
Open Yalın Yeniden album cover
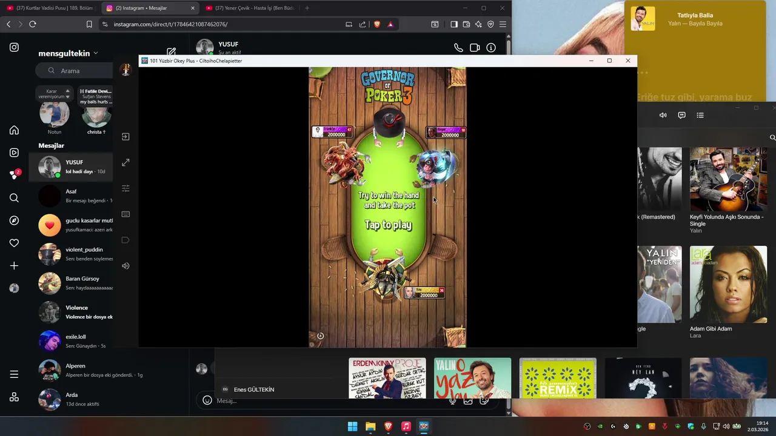[x=660, y=284]
